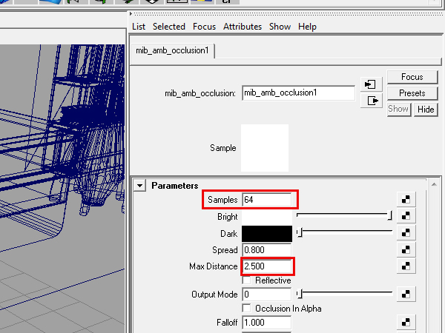This screenshot has height=333, width=445.
Task: Click the Max Distance value field
Action: (267, 266)
